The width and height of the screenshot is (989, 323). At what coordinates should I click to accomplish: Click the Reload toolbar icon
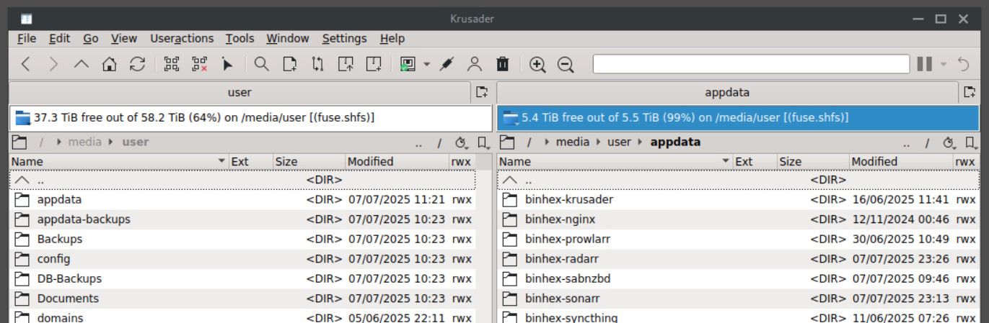pyautogui.click(x=137, y=65)
